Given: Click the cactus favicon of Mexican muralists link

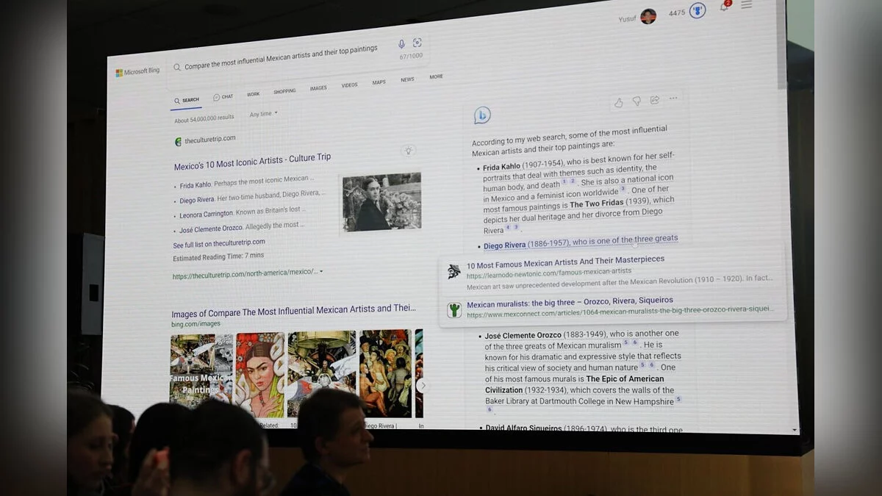Looking at the screenshot, I should click(x=455, y=310).
